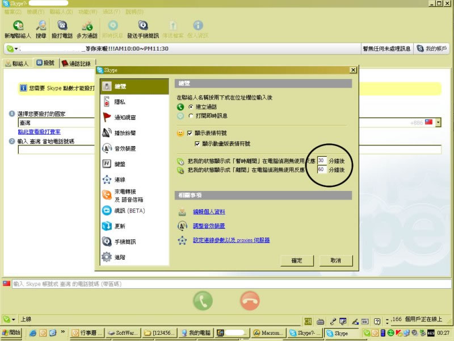Click the Skype name or phone number address bar
This screenshot has width=454, height=341.
pos(231,284)
